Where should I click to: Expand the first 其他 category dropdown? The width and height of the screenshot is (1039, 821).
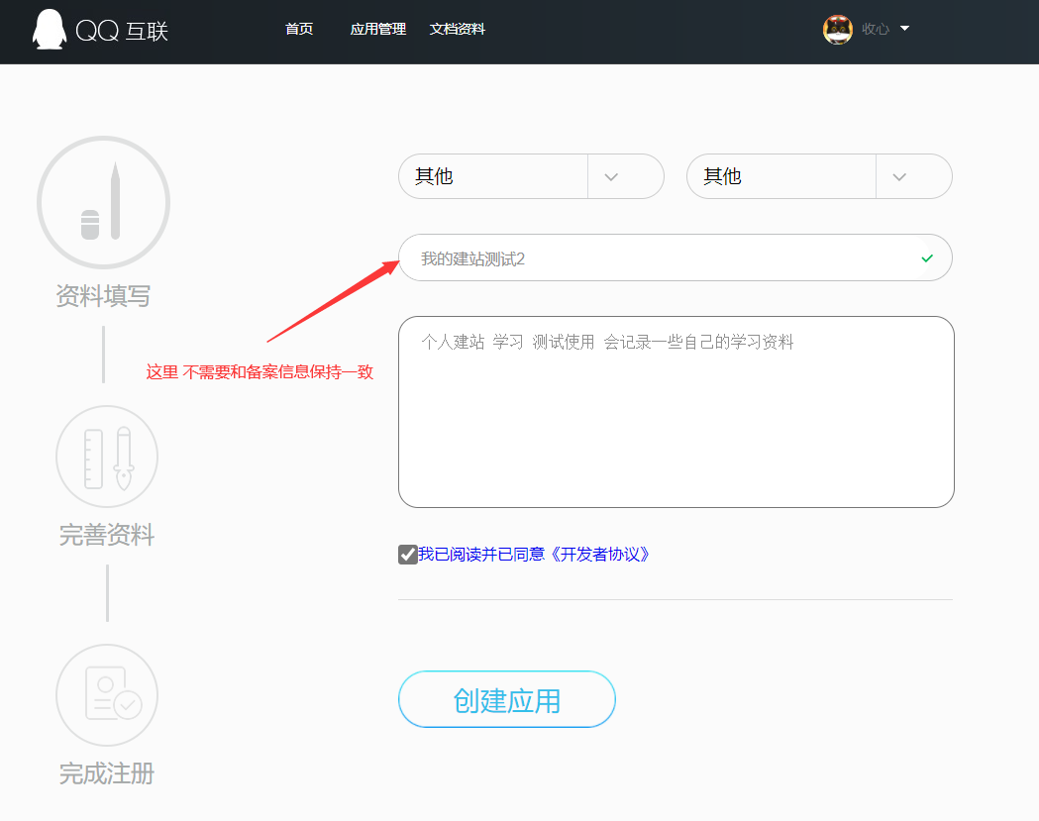click(611, 176)
